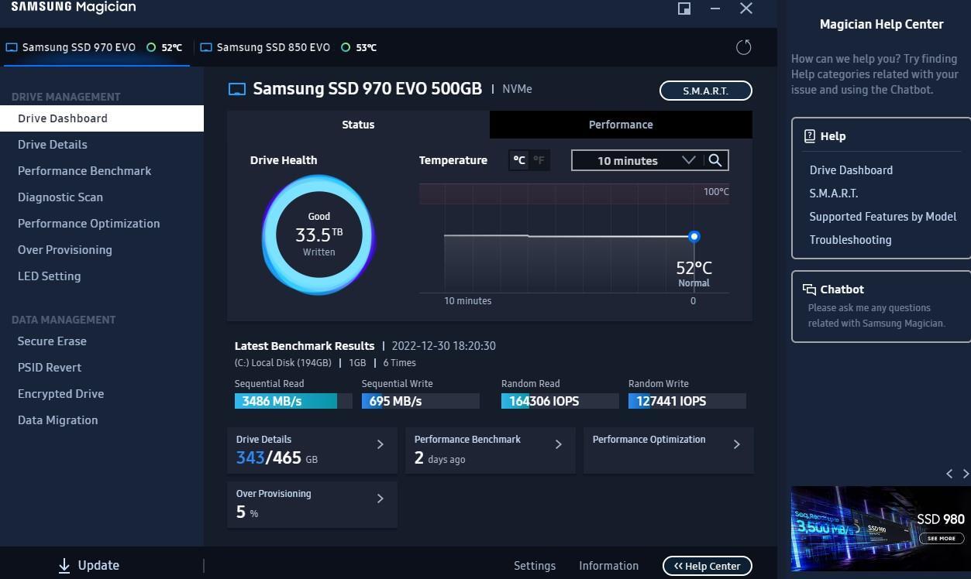The width and height of the screenshot is (971, 579).
Task: Click the 343/465 GB usage value
Action: coord(277,457)
